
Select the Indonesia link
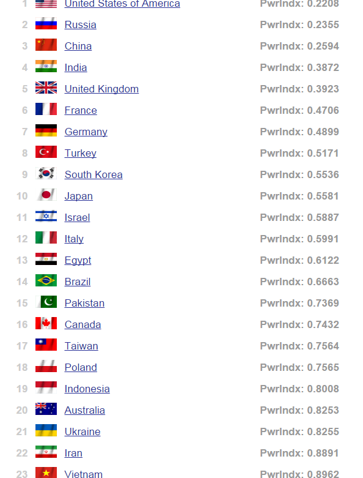87,389
